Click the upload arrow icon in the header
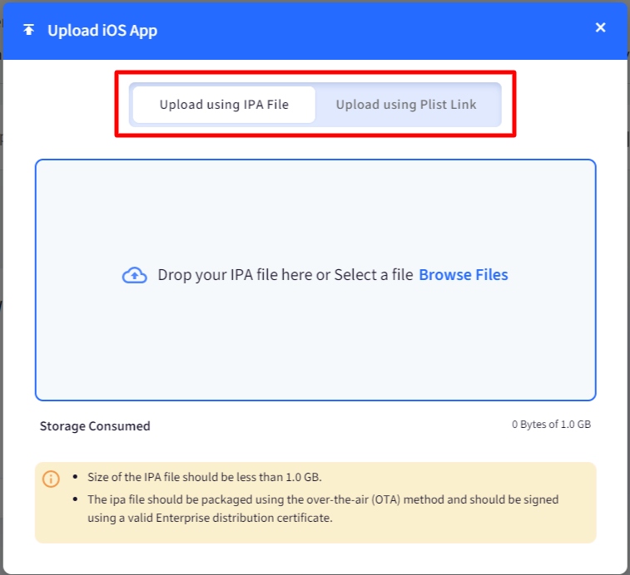Screen dimensions: 630x575 tap(29, 30)
